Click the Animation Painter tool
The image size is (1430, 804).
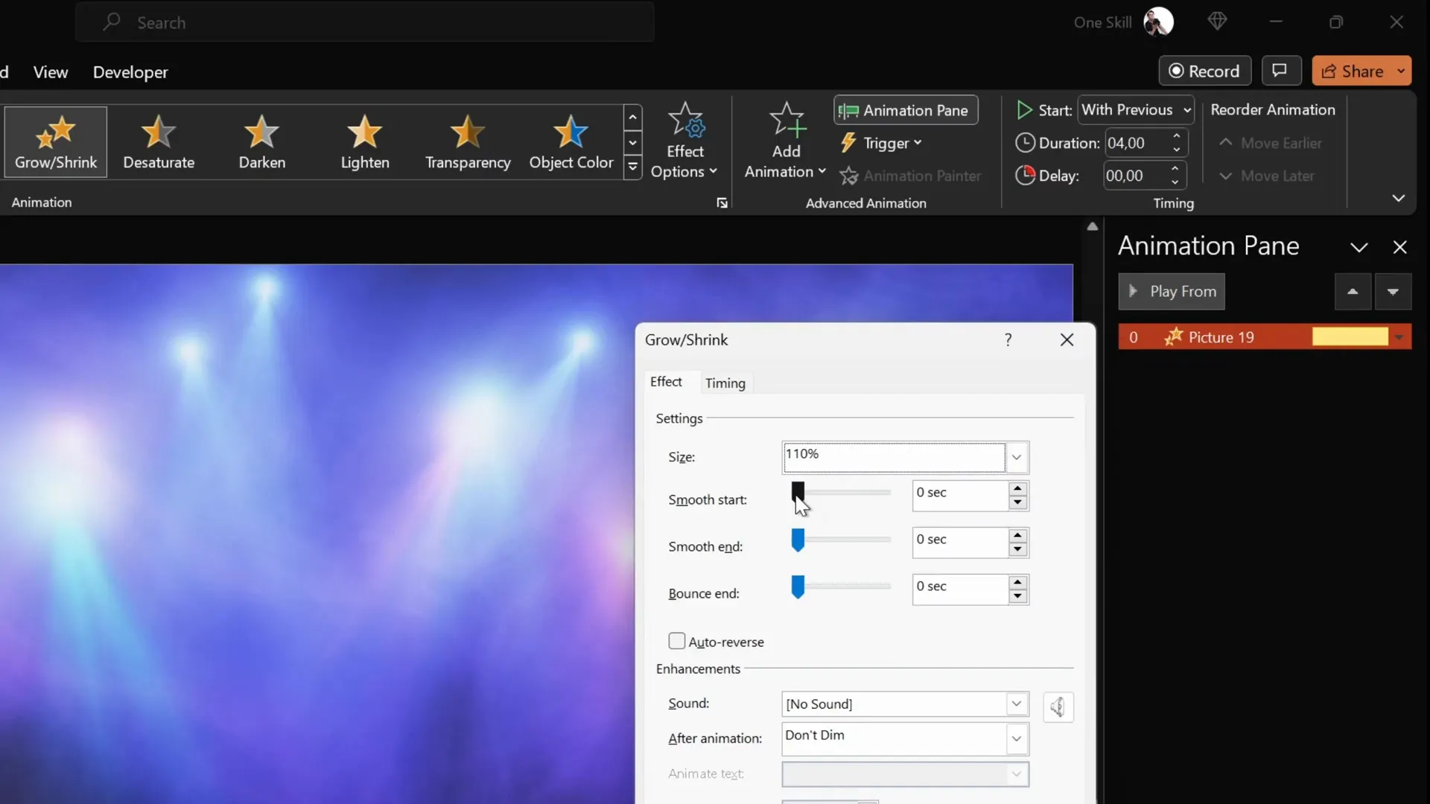point(910,176)
